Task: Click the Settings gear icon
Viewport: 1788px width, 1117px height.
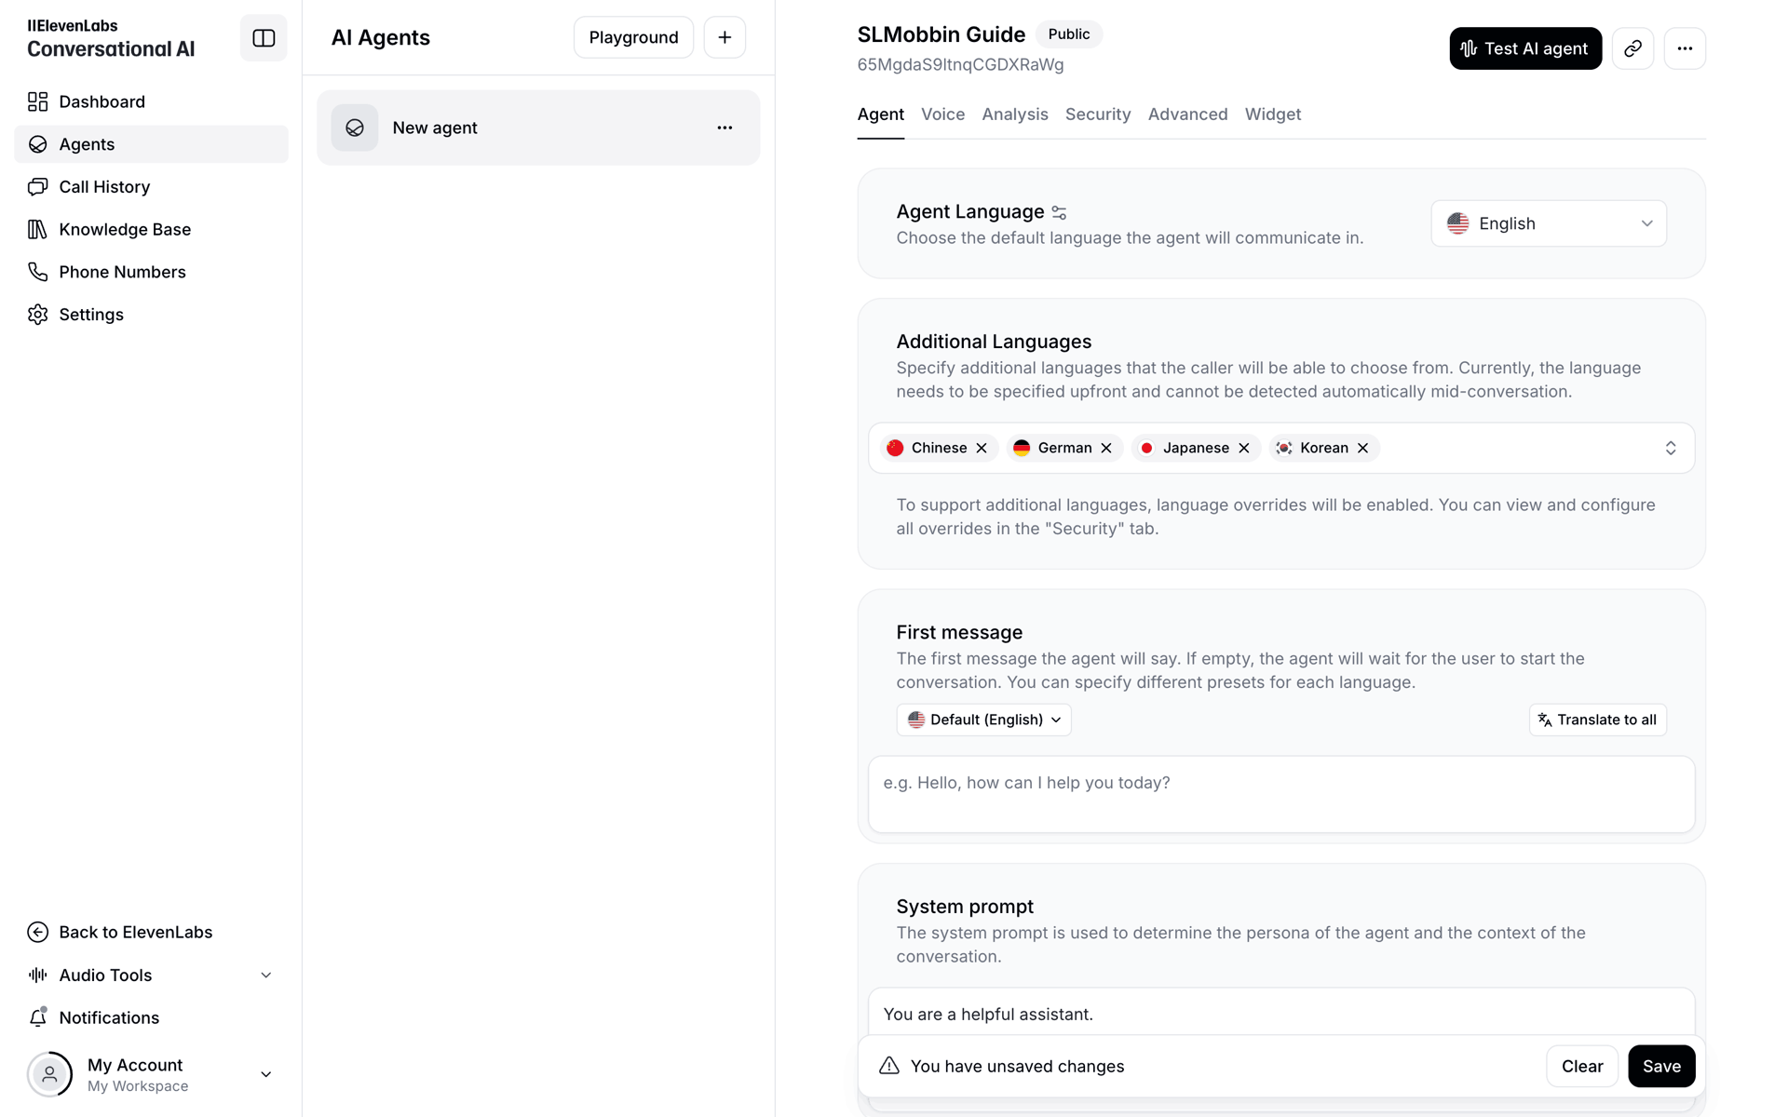Action: [x=38, y=315]
